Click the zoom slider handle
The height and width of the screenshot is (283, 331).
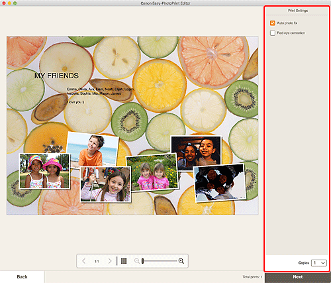(143, 261)
